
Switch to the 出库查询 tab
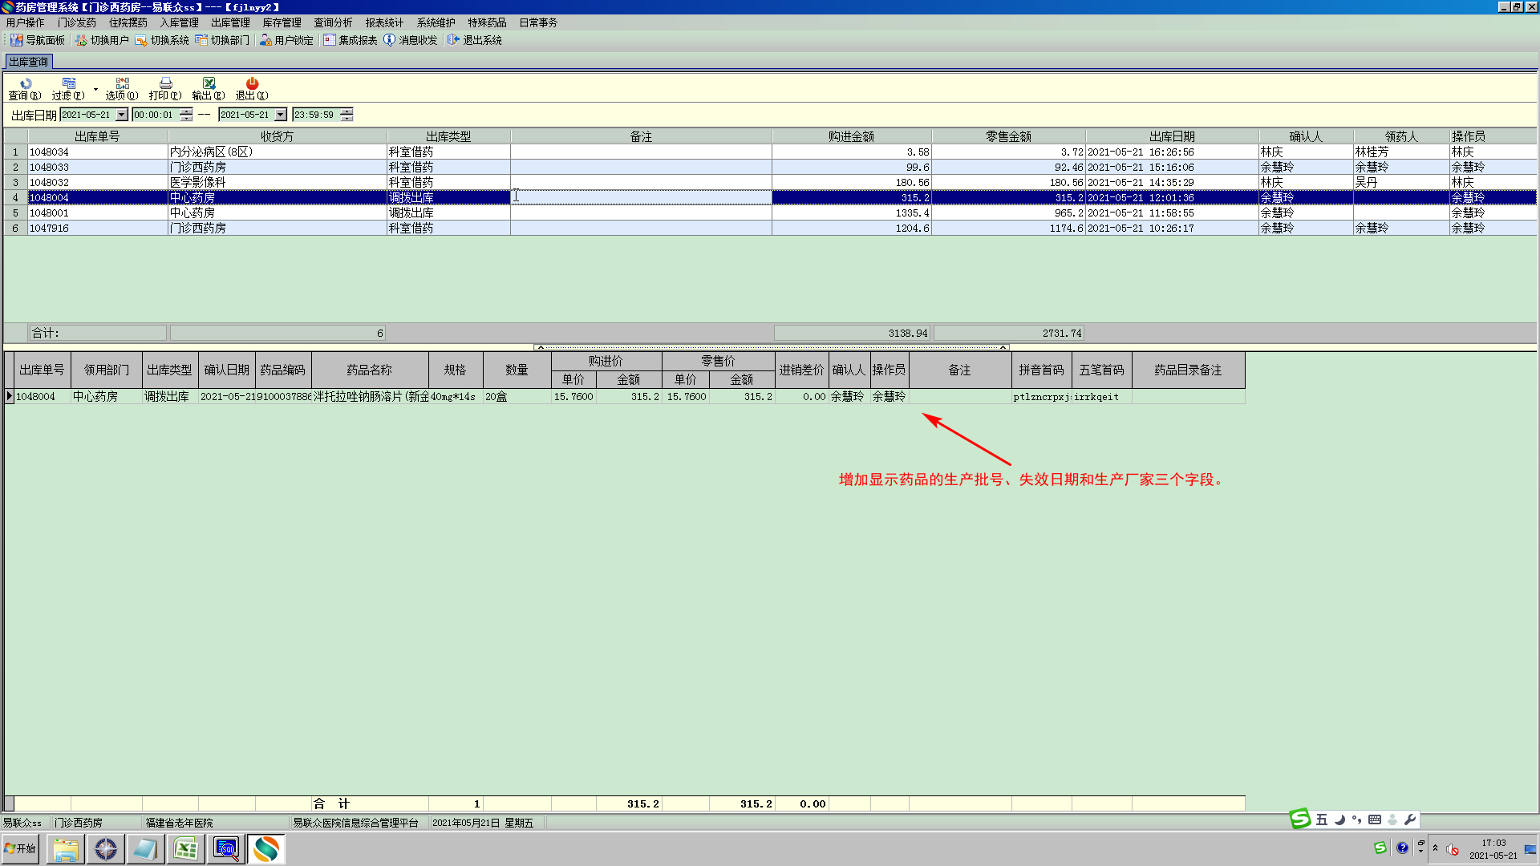pyautogui.click(x=29, y=62)
